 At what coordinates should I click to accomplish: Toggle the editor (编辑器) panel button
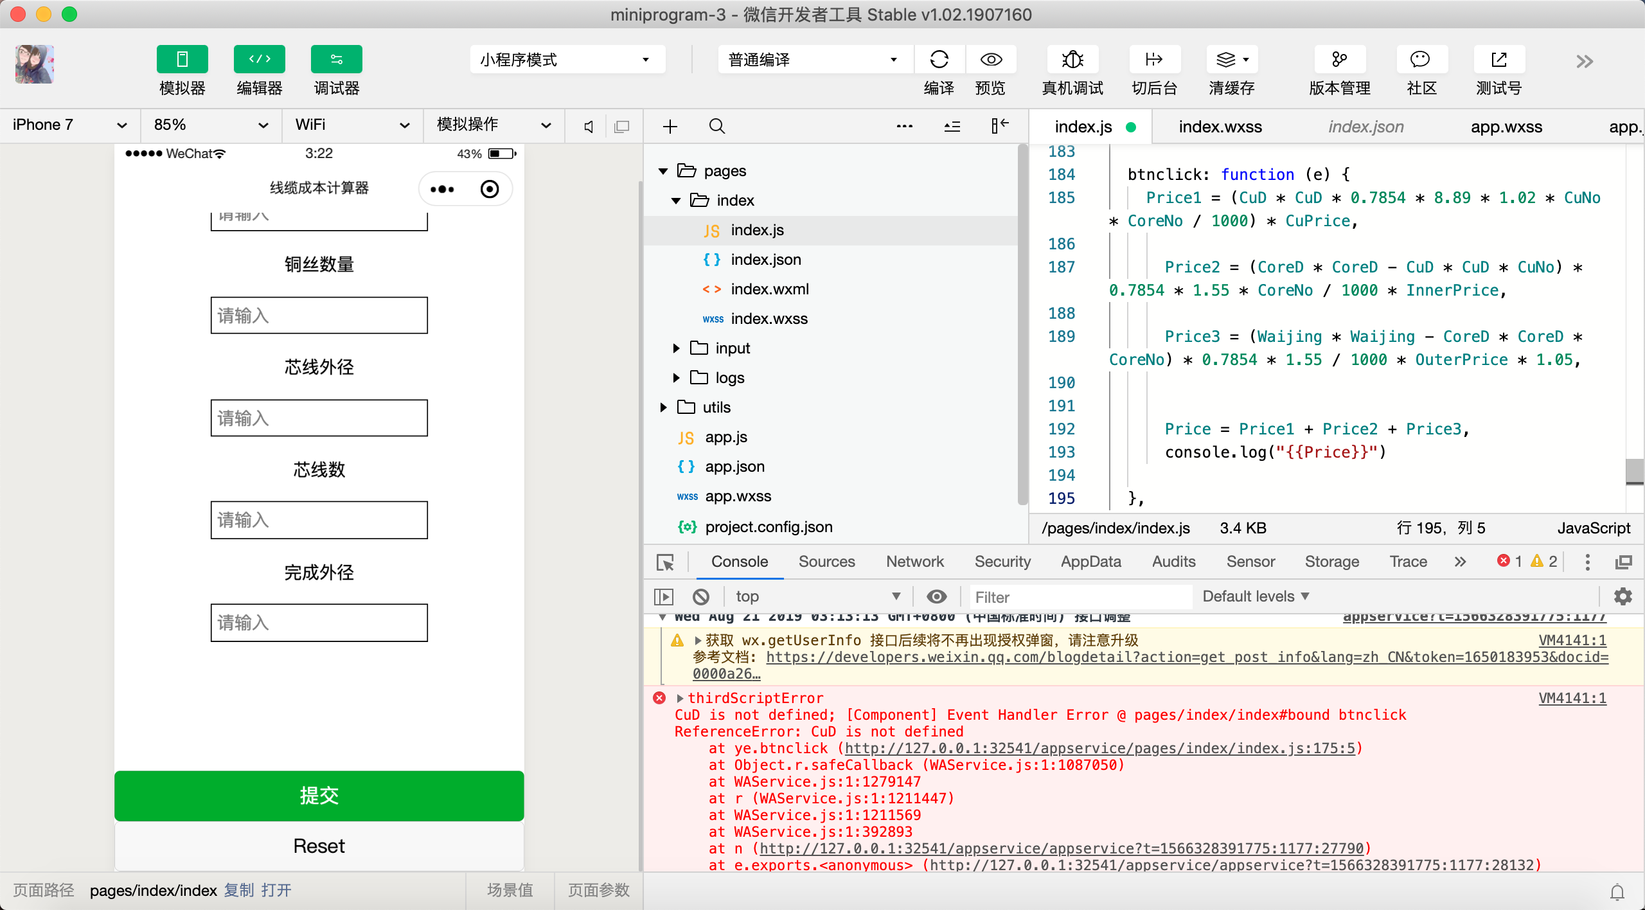259,60
